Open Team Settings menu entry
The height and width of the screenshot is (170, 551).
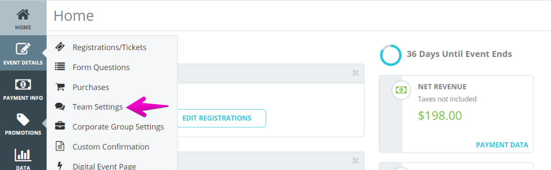tap(98, 107)
